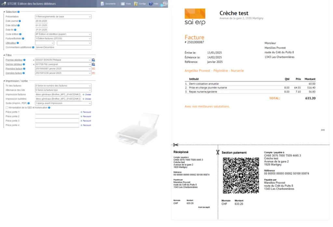333x227 pixels.
Task: Click the Dernier débiteur label link
Action: point(14,64)
